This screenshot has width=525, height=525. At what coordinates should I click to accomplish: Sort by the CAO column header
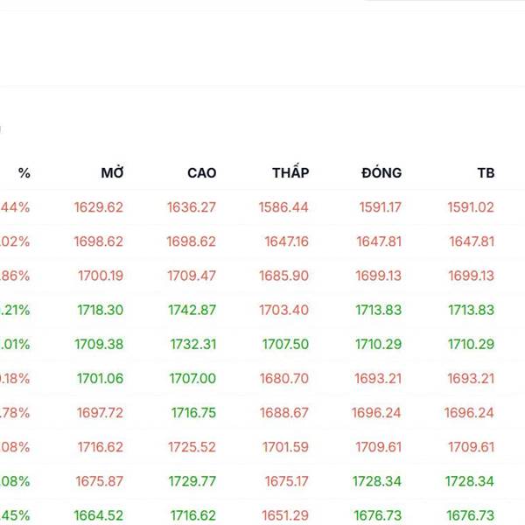point(201,173)
